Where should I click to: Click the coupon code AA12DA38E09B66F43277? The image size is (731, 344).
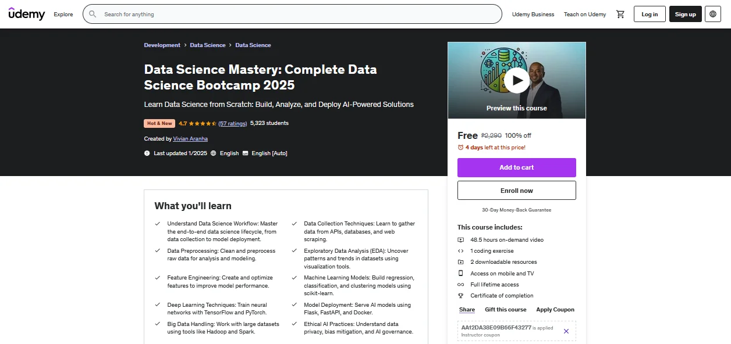coord(496,328)
